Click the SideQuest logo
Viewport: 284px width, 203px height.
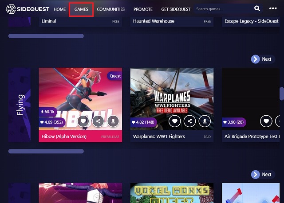(28, 9)
